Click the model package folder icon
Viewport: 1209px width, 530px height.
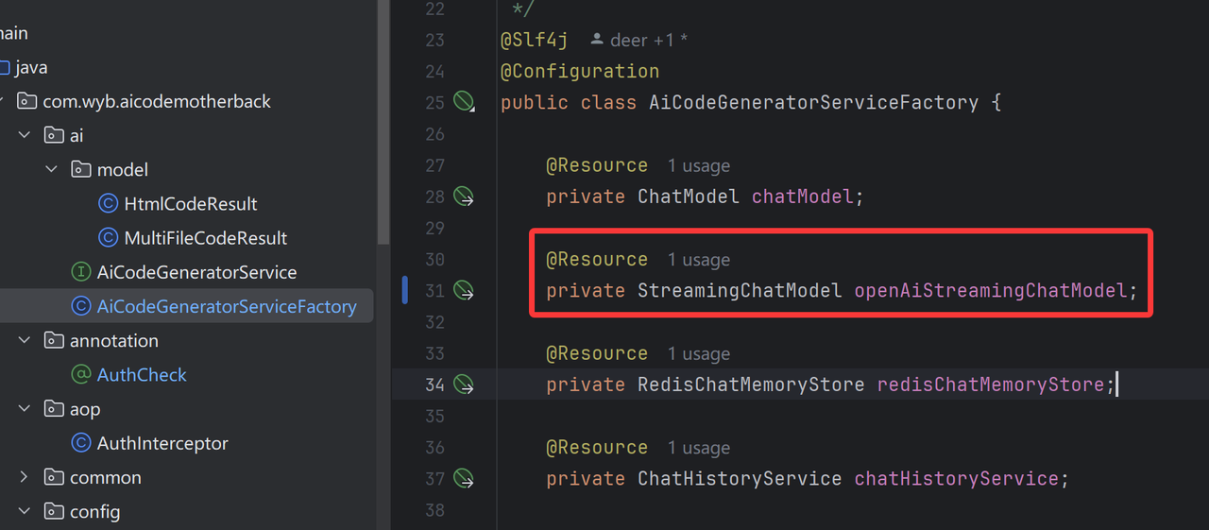[81, 169]
